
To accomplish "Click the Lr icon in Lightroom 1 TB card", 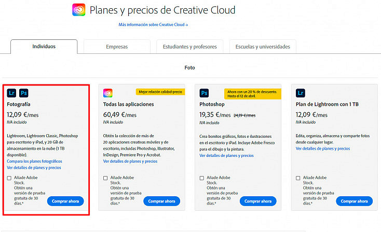I will pyautogui.click(x=301, y=93).
